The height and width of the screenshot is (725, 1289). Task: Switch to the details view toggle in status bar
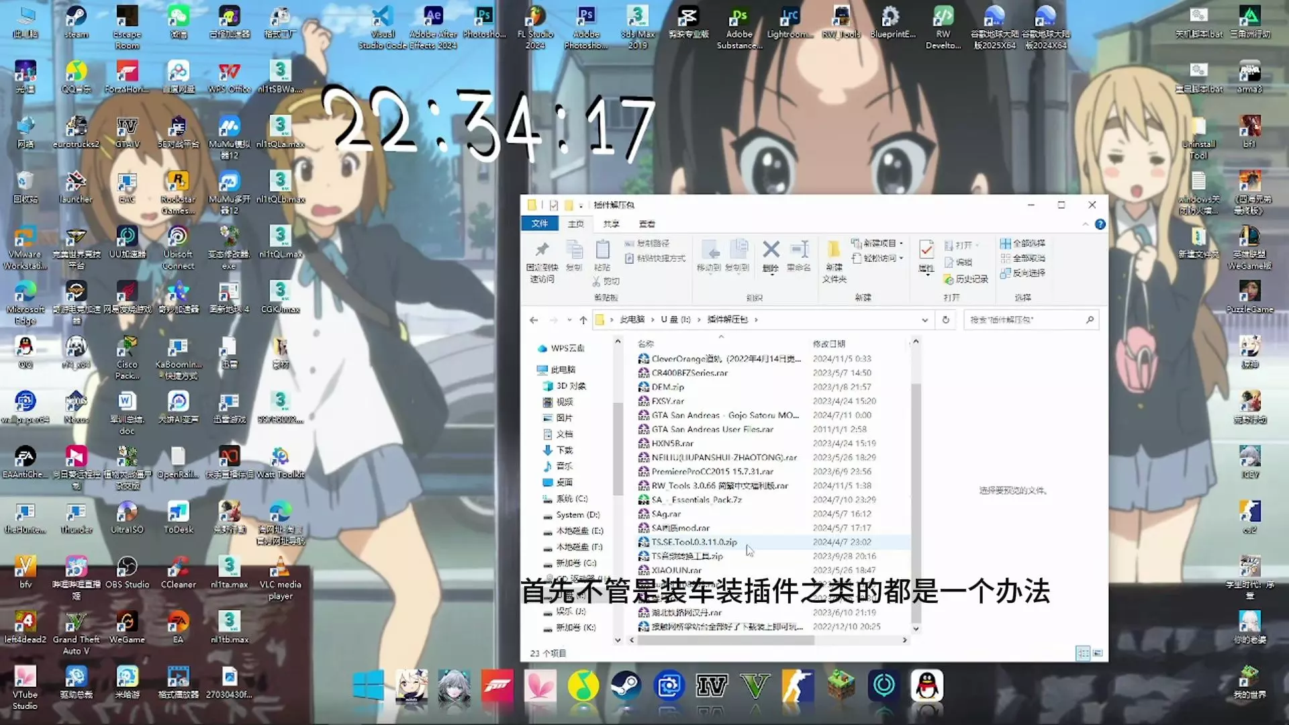pos(1082,652)
